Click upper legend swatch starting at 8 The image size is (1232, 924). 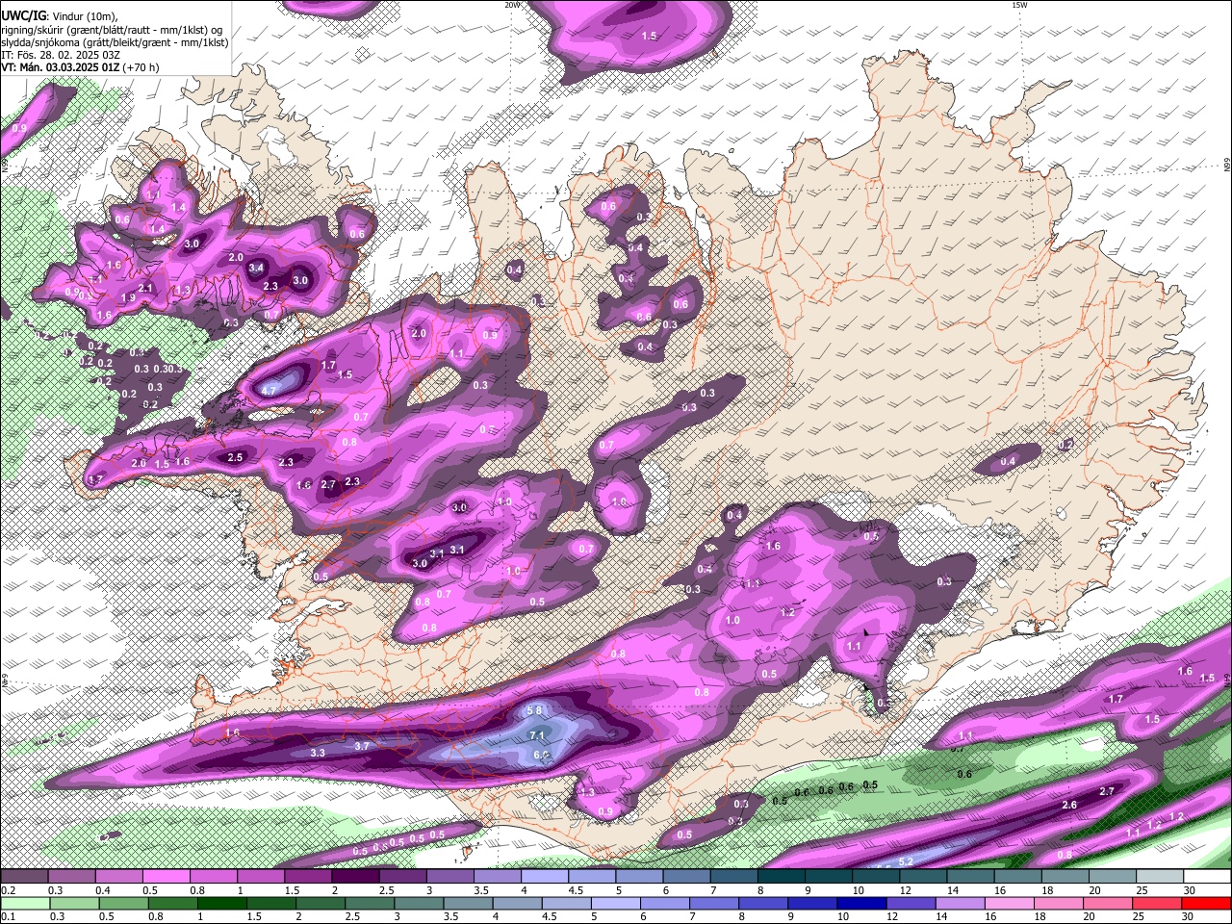pos(782,877)
